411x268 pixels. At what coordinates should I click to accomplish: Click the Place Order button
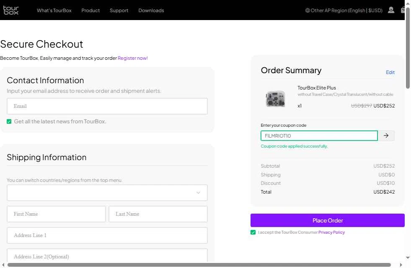point(327,220)
